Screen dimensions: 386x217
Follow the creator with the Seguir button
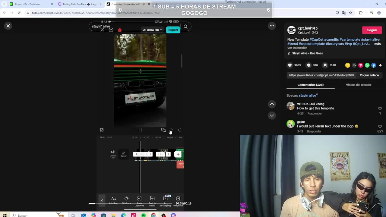(372, 30)
